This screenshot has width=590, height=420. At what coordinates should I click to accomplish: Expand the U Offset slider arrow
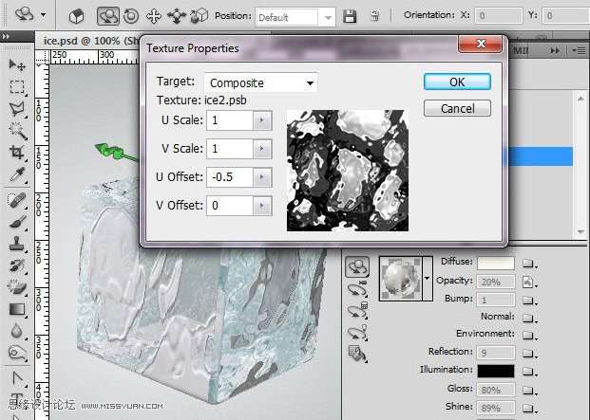pyautogui.click(x=262, y=176)
